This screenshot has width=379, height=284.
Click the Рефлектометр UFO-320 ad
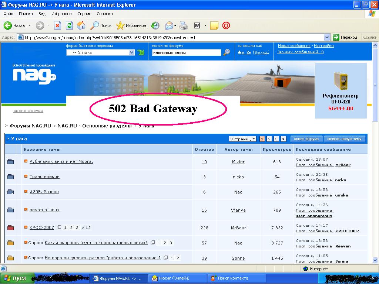pos(341,91)
